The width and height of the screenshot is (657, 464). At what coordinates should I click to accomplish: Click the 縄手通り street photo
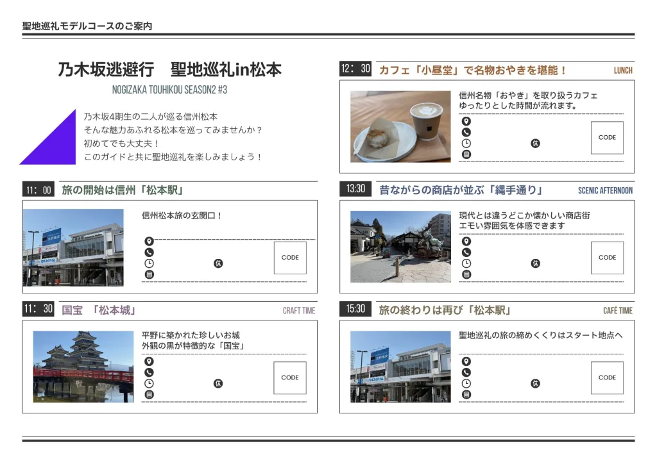pyautogui.click(x=400, y=247)
